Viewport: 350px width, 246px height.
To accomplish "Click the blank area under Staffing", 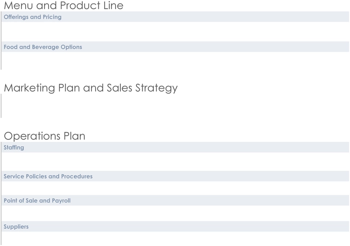I will [x=175, y=162].
